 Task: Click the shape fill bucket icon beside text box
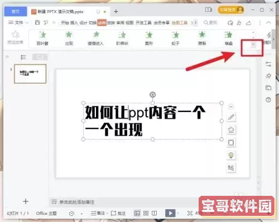point(231,130)
